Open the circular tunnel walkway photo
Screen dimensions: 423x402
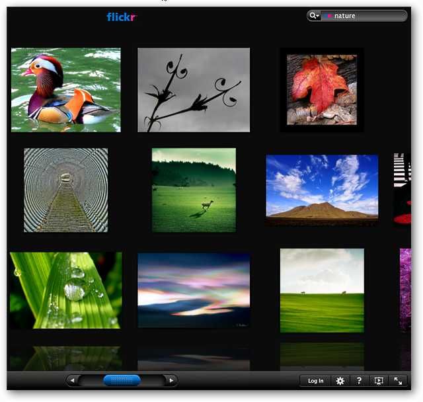66,190
